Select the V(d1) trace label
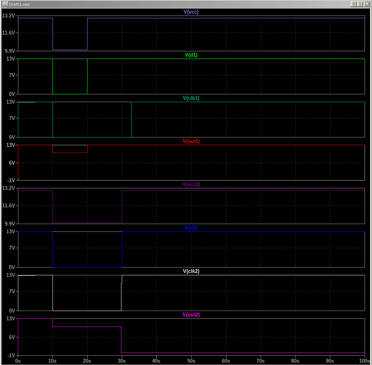372x365 pixels. (x=191, y=55)
